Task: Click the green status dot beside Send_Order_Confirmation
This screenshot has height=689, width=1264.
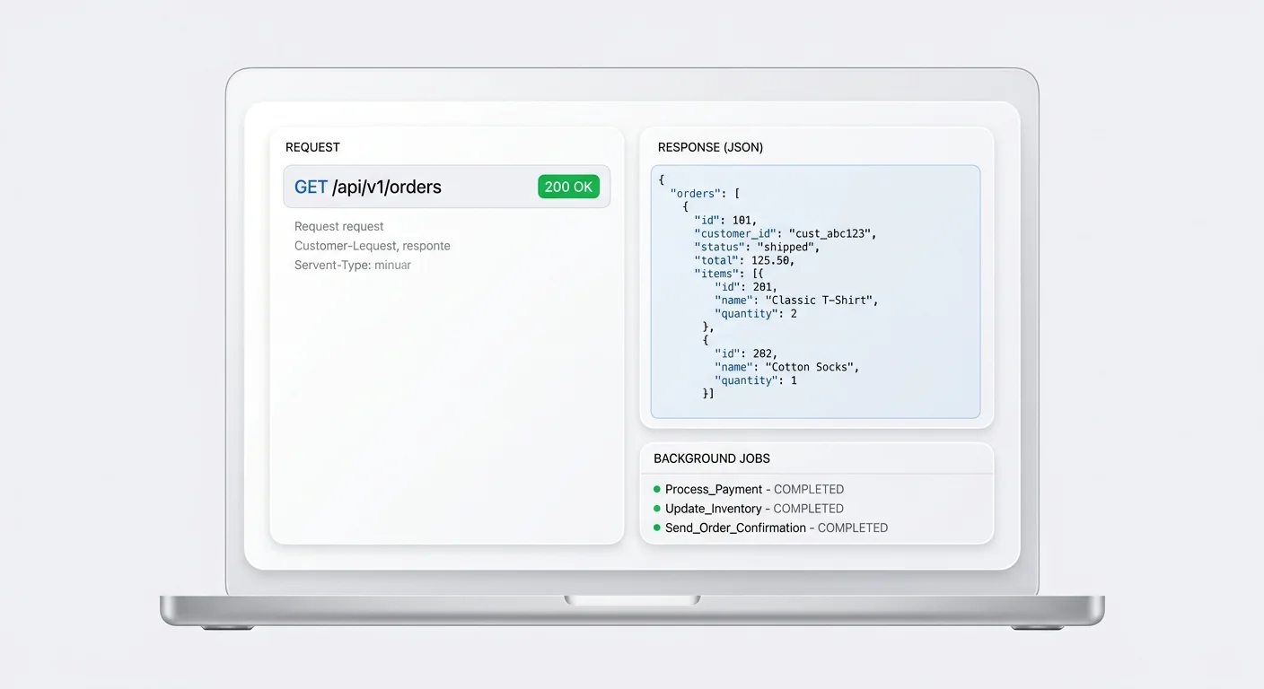Action: [657, 528]
